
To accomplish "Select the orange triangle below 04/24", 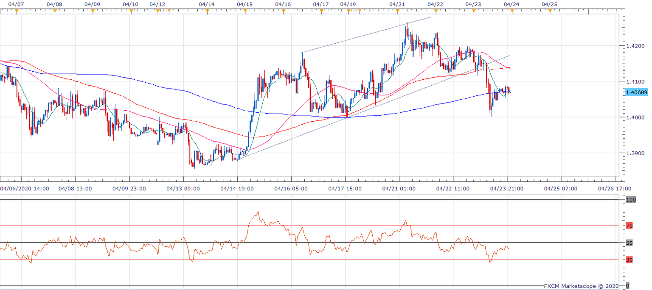I will pos(512,11).
